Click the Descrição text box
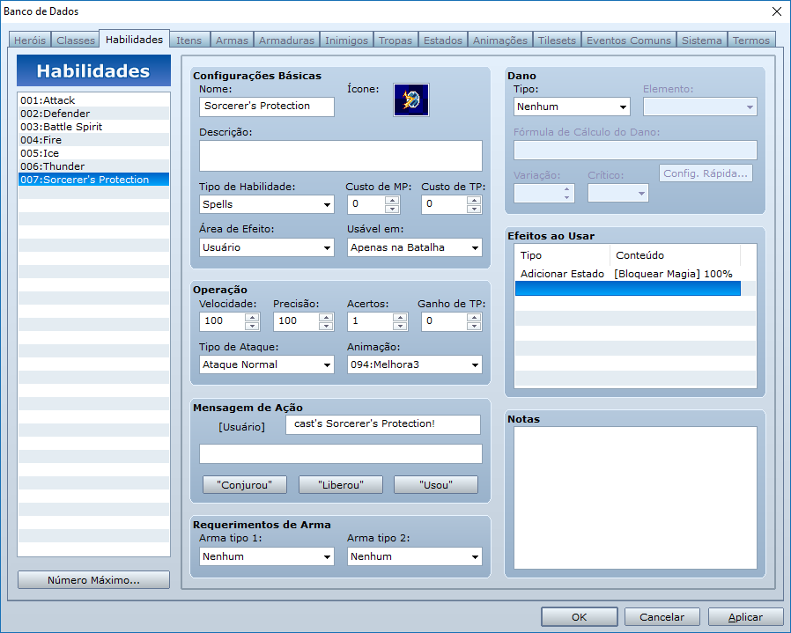791x633 pixels. click(x=341, y=156)
